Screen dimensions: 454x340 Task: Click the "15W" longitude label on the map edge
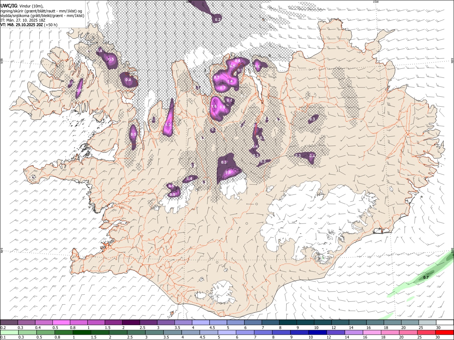point(376,2)
